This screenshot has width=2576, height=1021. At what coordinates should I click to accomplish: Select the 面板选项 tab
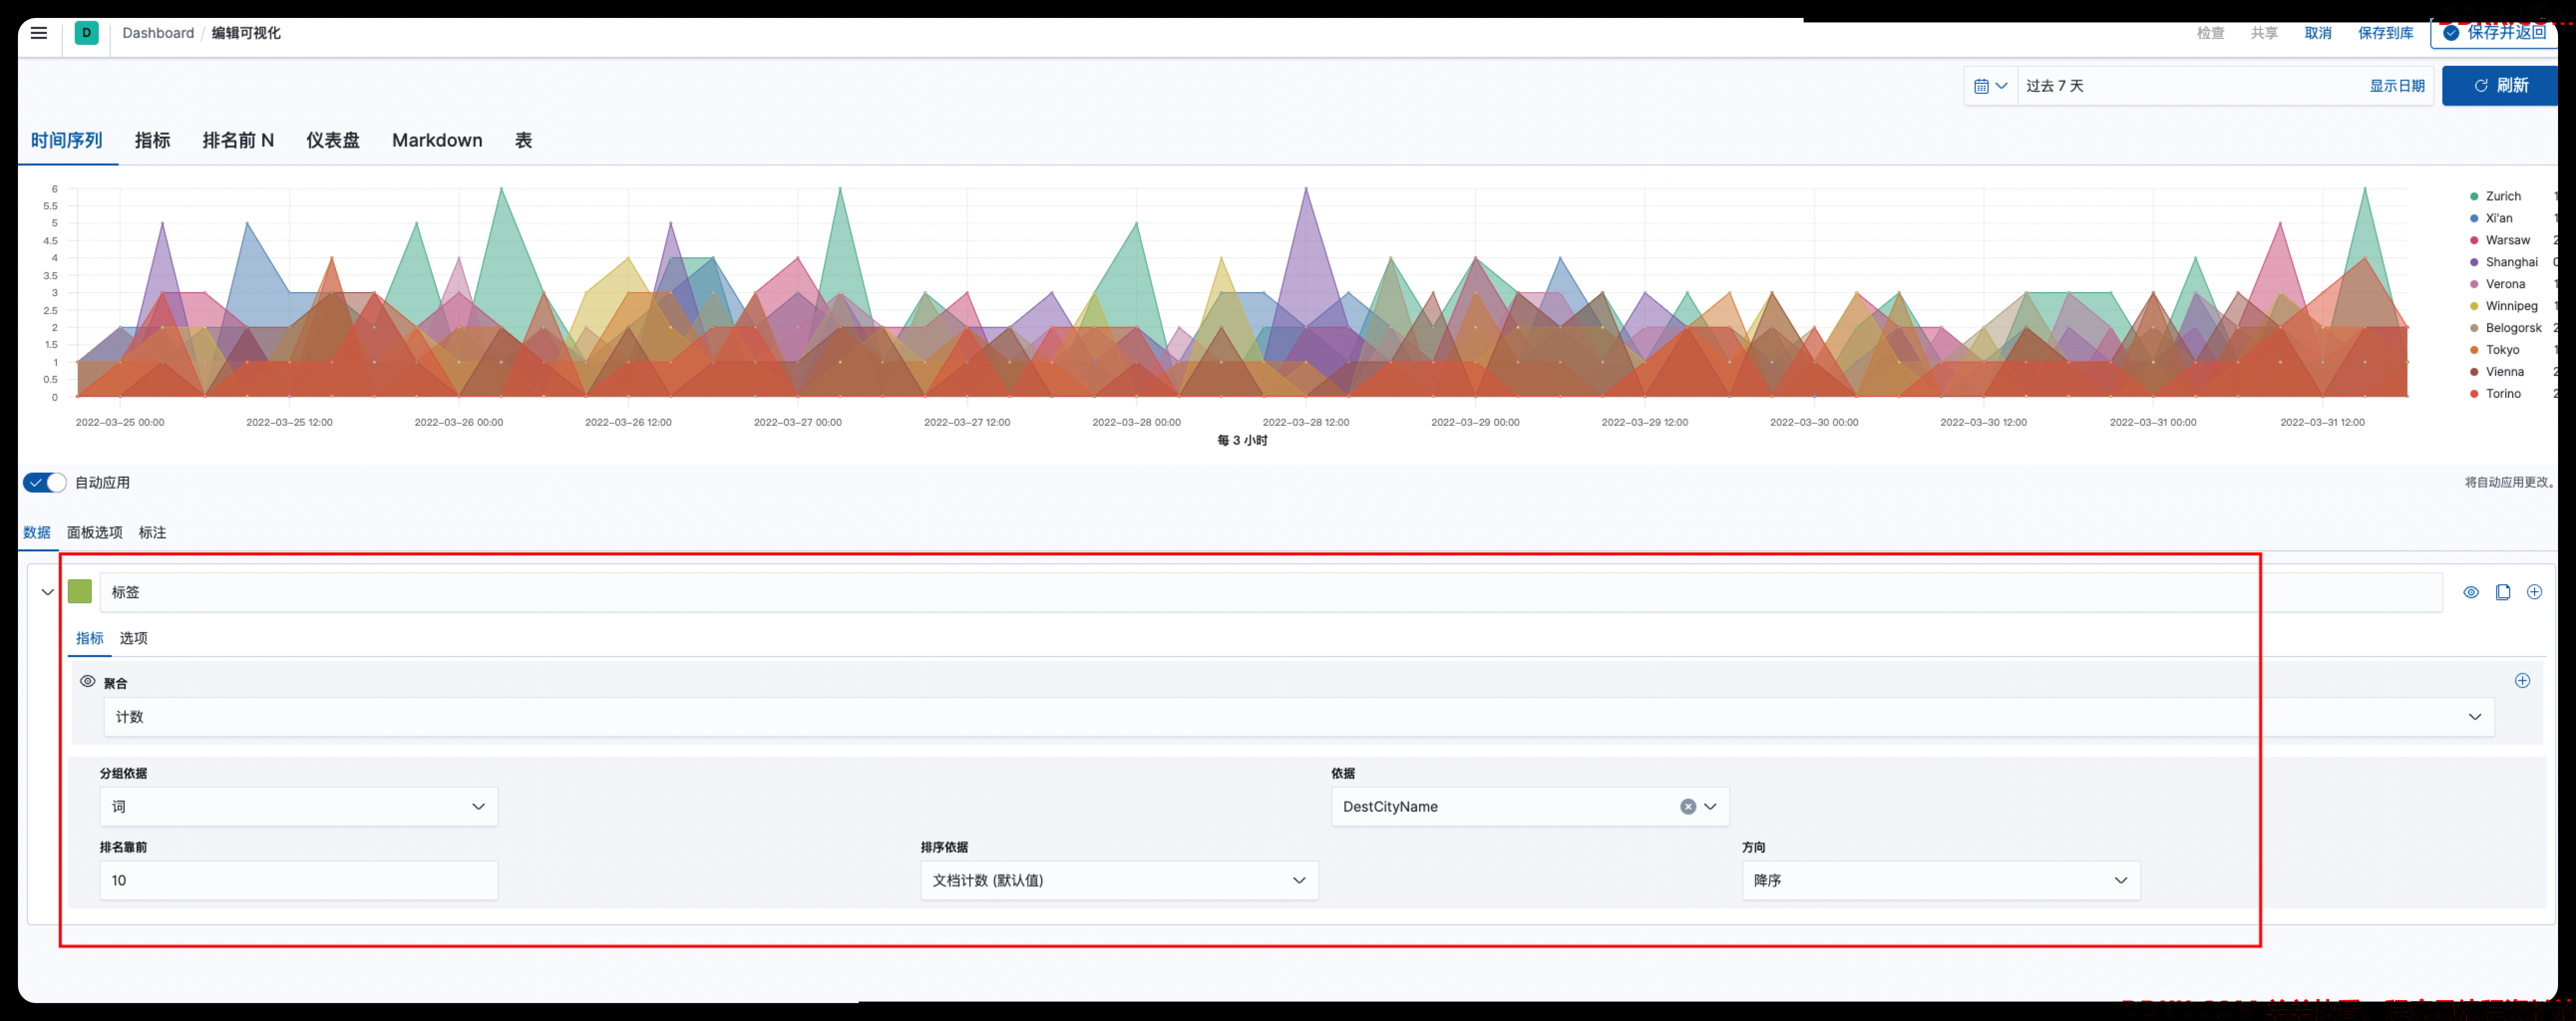(x=95, y=533)
